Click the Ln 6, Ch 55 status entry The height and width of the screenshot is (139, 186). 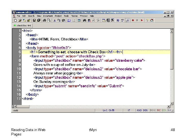coord(109,110)
